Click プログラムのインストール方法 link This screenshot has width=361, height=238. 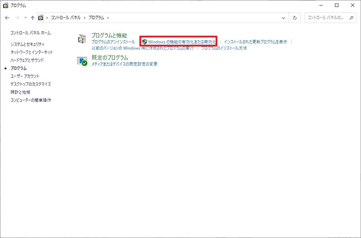224,48
